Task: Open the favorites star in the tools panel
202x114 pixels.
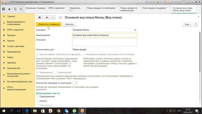Action: point(9,9)
